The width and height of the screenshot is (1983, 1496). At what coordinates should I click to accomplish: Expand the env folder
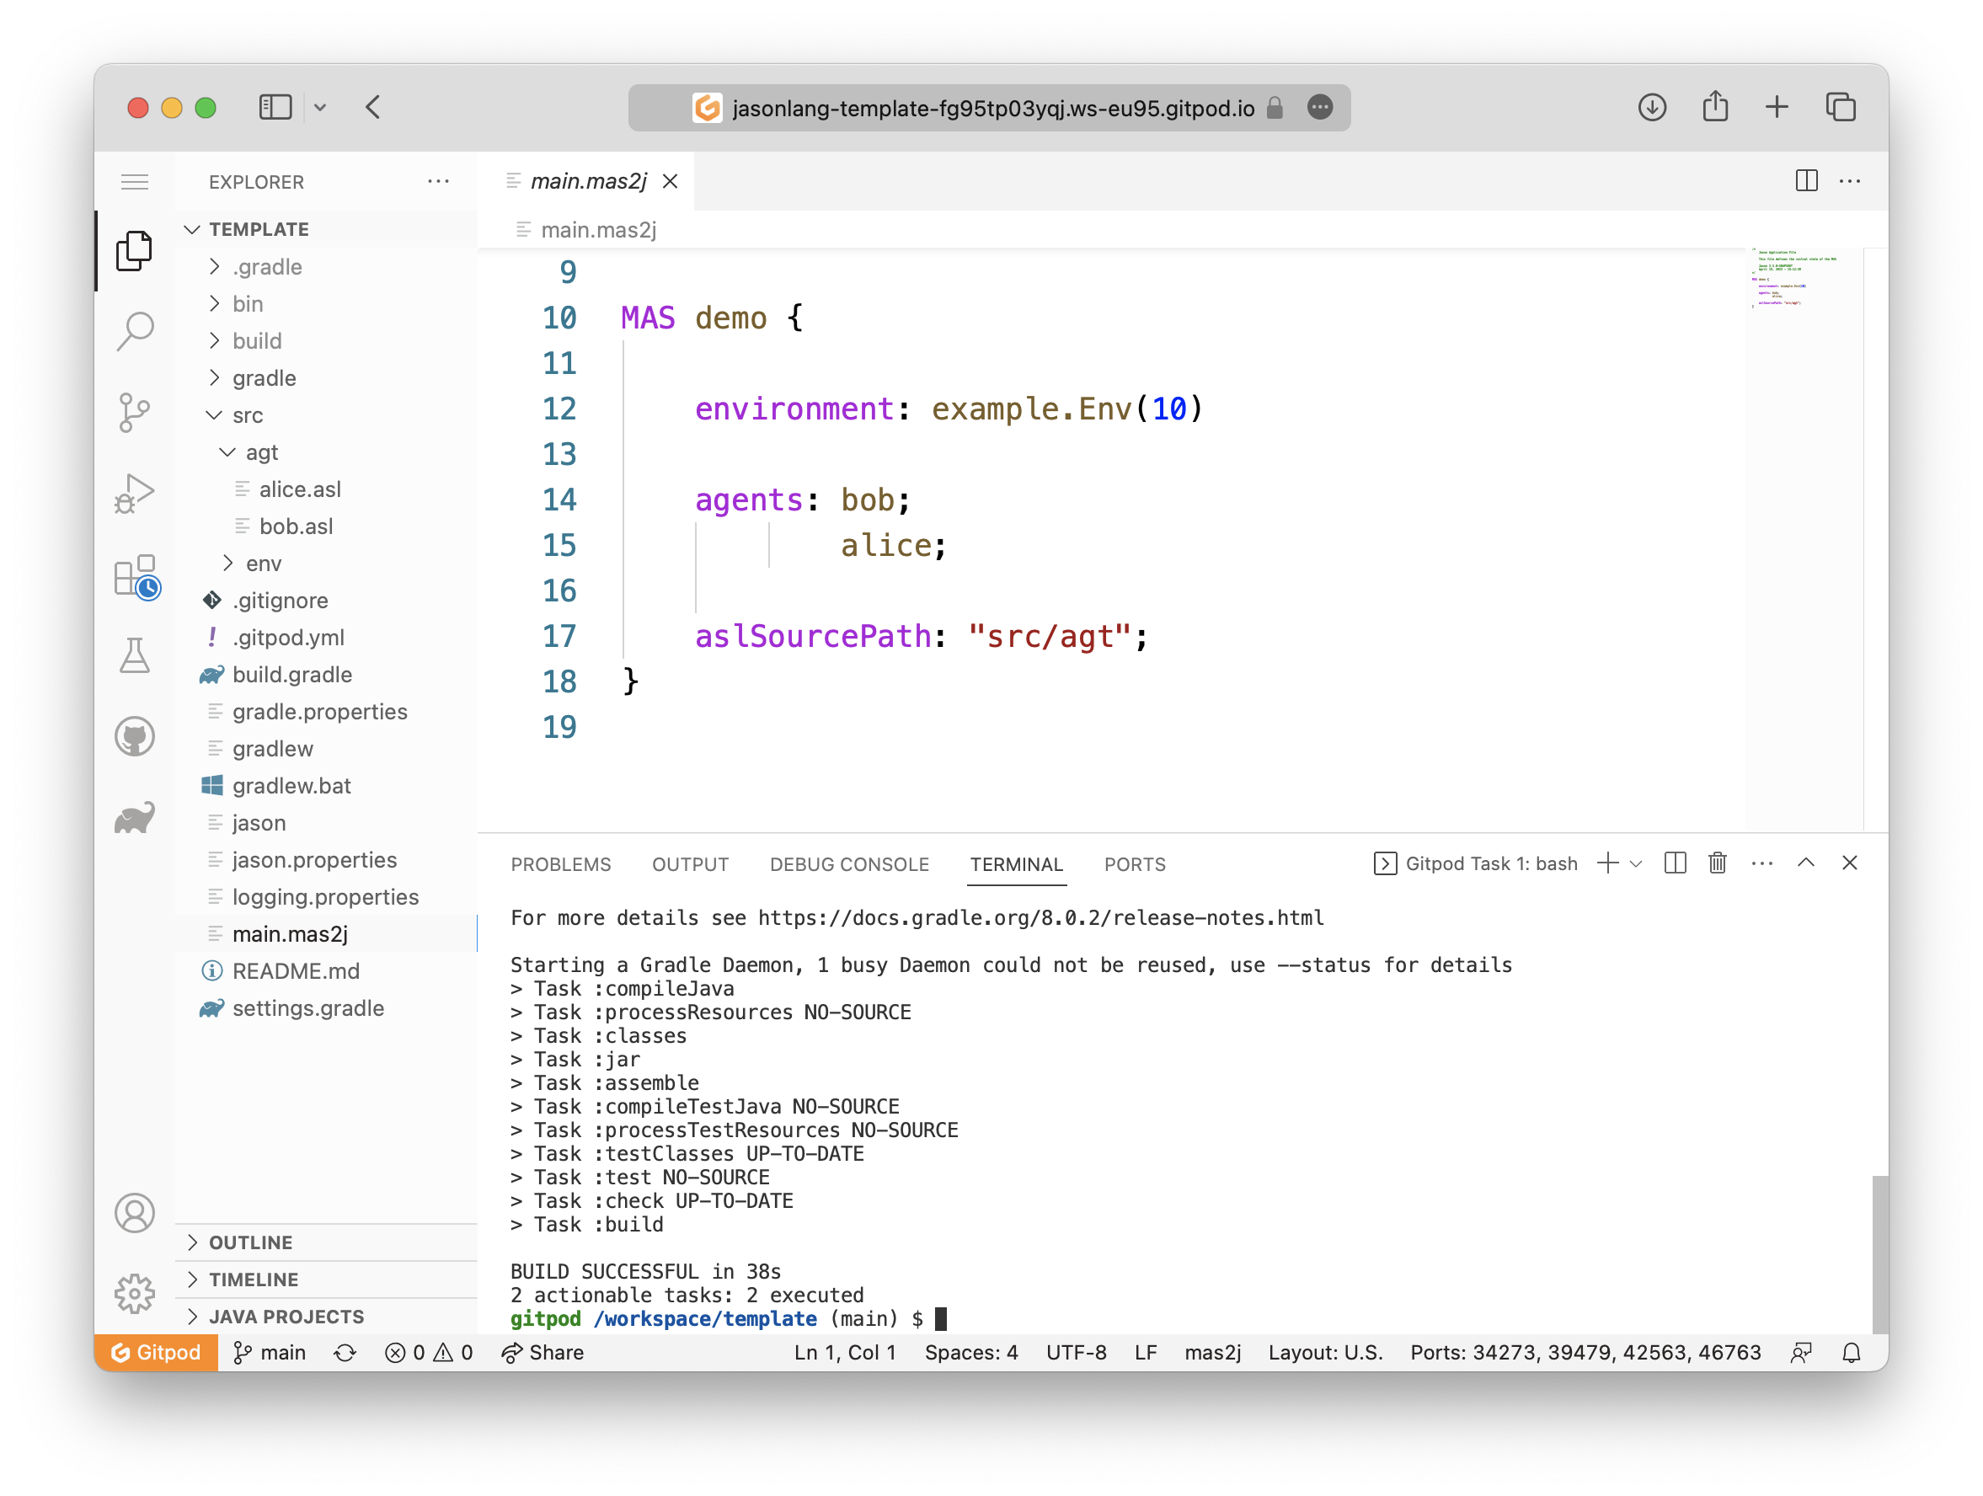click(x=326, y=564)
